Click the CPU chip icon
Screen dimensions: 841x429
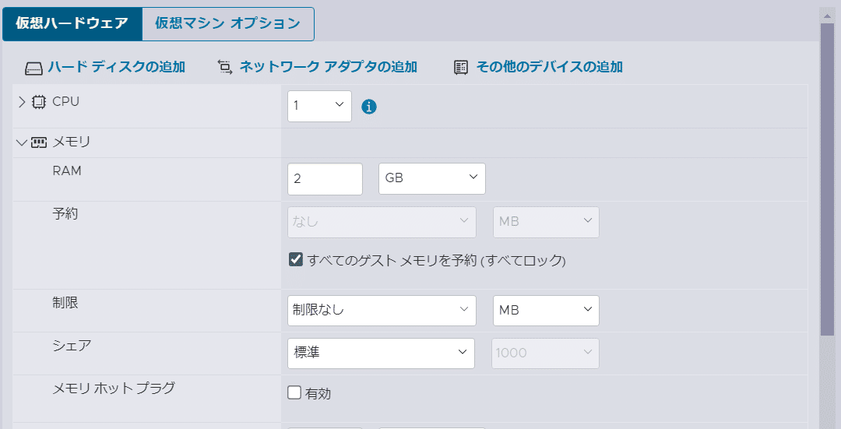click(x=39, y=102)
